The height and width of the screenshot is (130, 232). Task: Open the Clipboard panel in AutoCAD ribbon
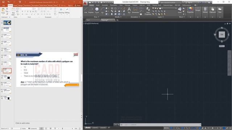(212, 10)
